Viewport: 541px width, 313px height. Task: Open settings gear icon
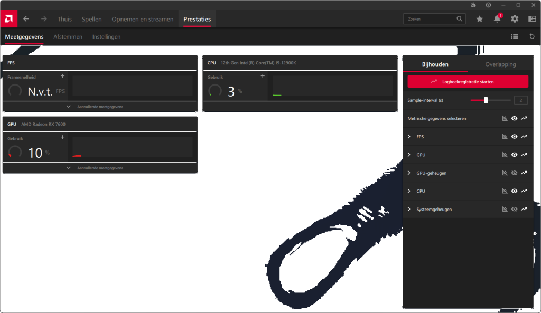[x=514, y=19]
